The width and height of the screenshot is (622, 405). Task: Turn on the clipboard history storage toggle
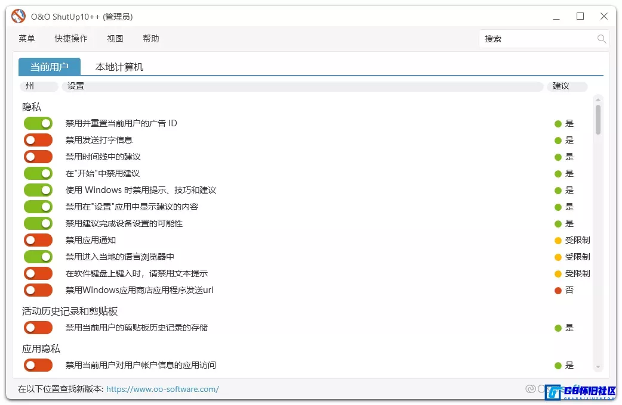[x=38, y=327]
